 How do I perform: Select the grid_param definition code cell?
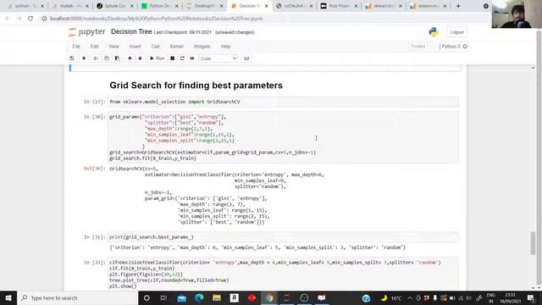click(283, 137)
